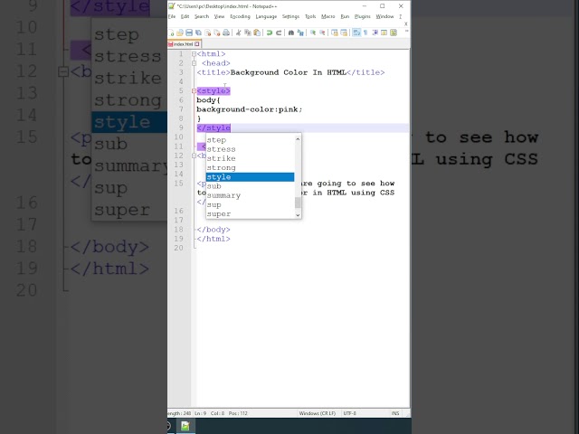Screen dimensions: 579x434
Task: Click the Paste clipboard icon
Action: [x=257, y=33]
